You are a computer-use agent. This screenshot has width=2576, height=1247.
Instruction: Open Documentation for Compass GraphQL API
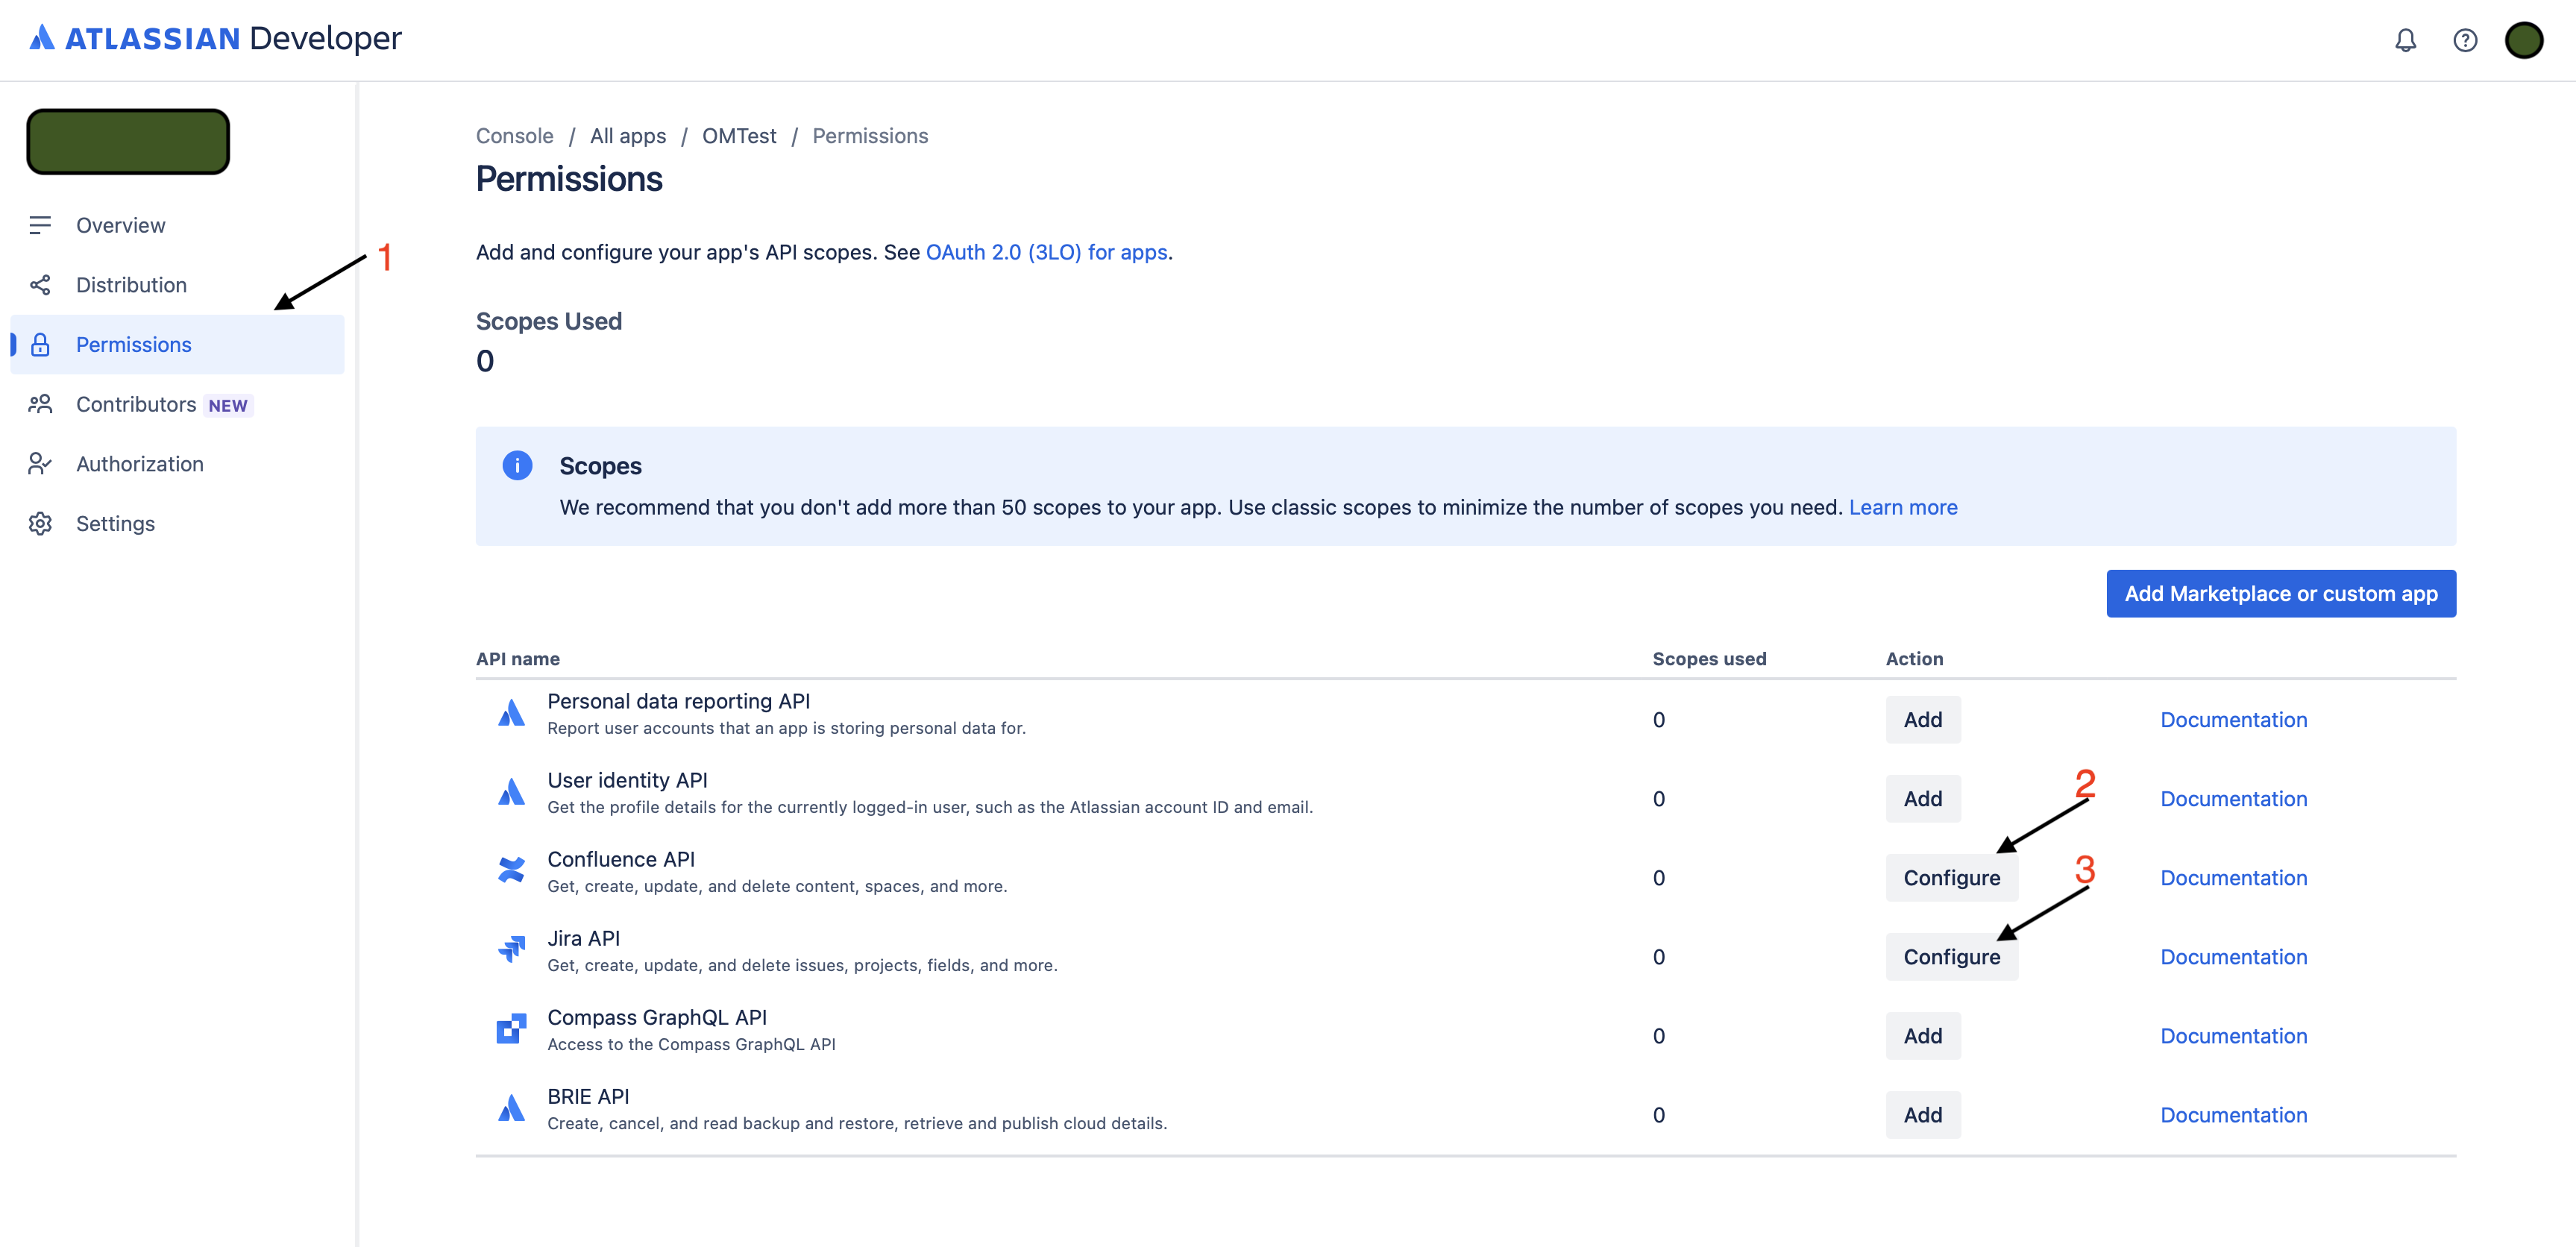[2233, 1036]
